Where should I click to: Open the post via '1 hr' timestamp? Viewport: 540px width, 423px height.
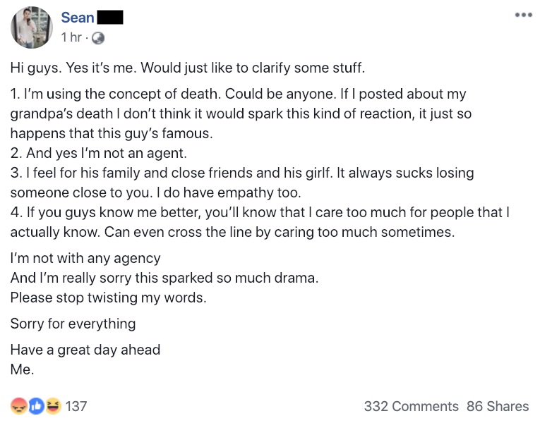(71, 37)
